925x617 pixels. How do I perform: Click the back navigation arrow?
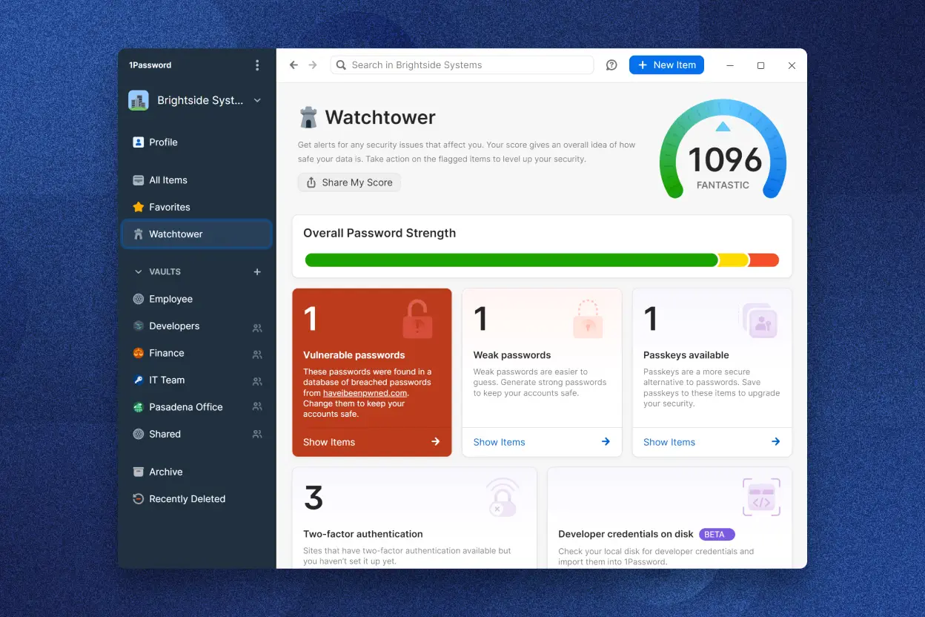[x=294, y=65]
